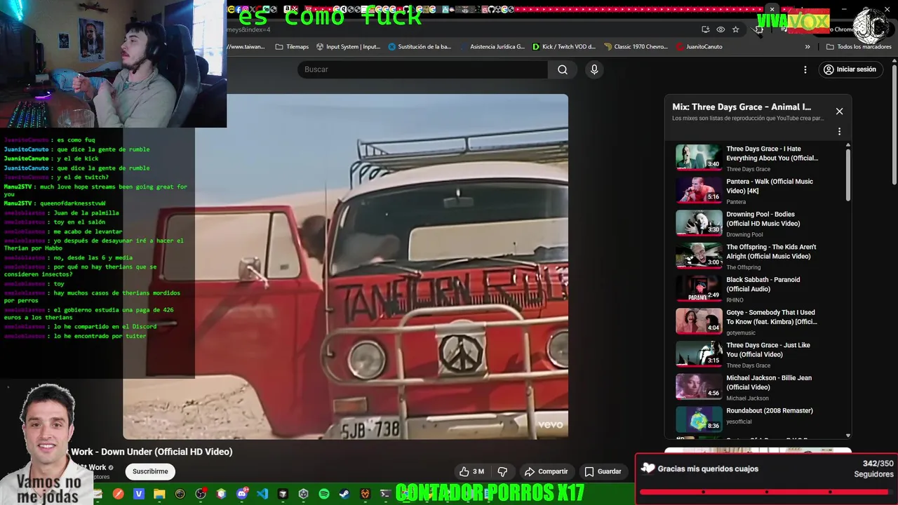Open Asistencia Jurídica G... bookmark
The width and height of the screenshot is (898, 505).
[x=492, y=47]
